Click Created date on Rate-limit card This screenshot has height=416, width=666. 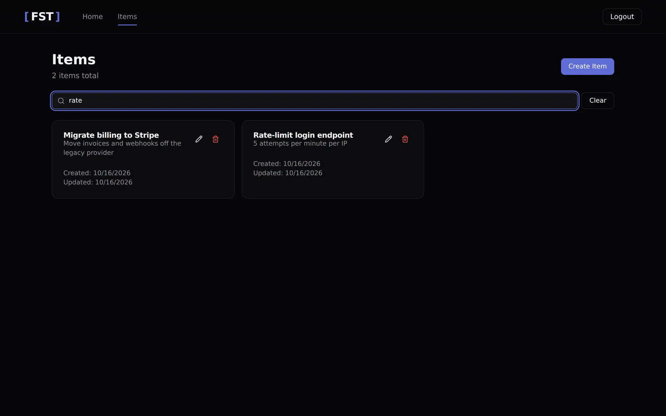click(287, 164)
